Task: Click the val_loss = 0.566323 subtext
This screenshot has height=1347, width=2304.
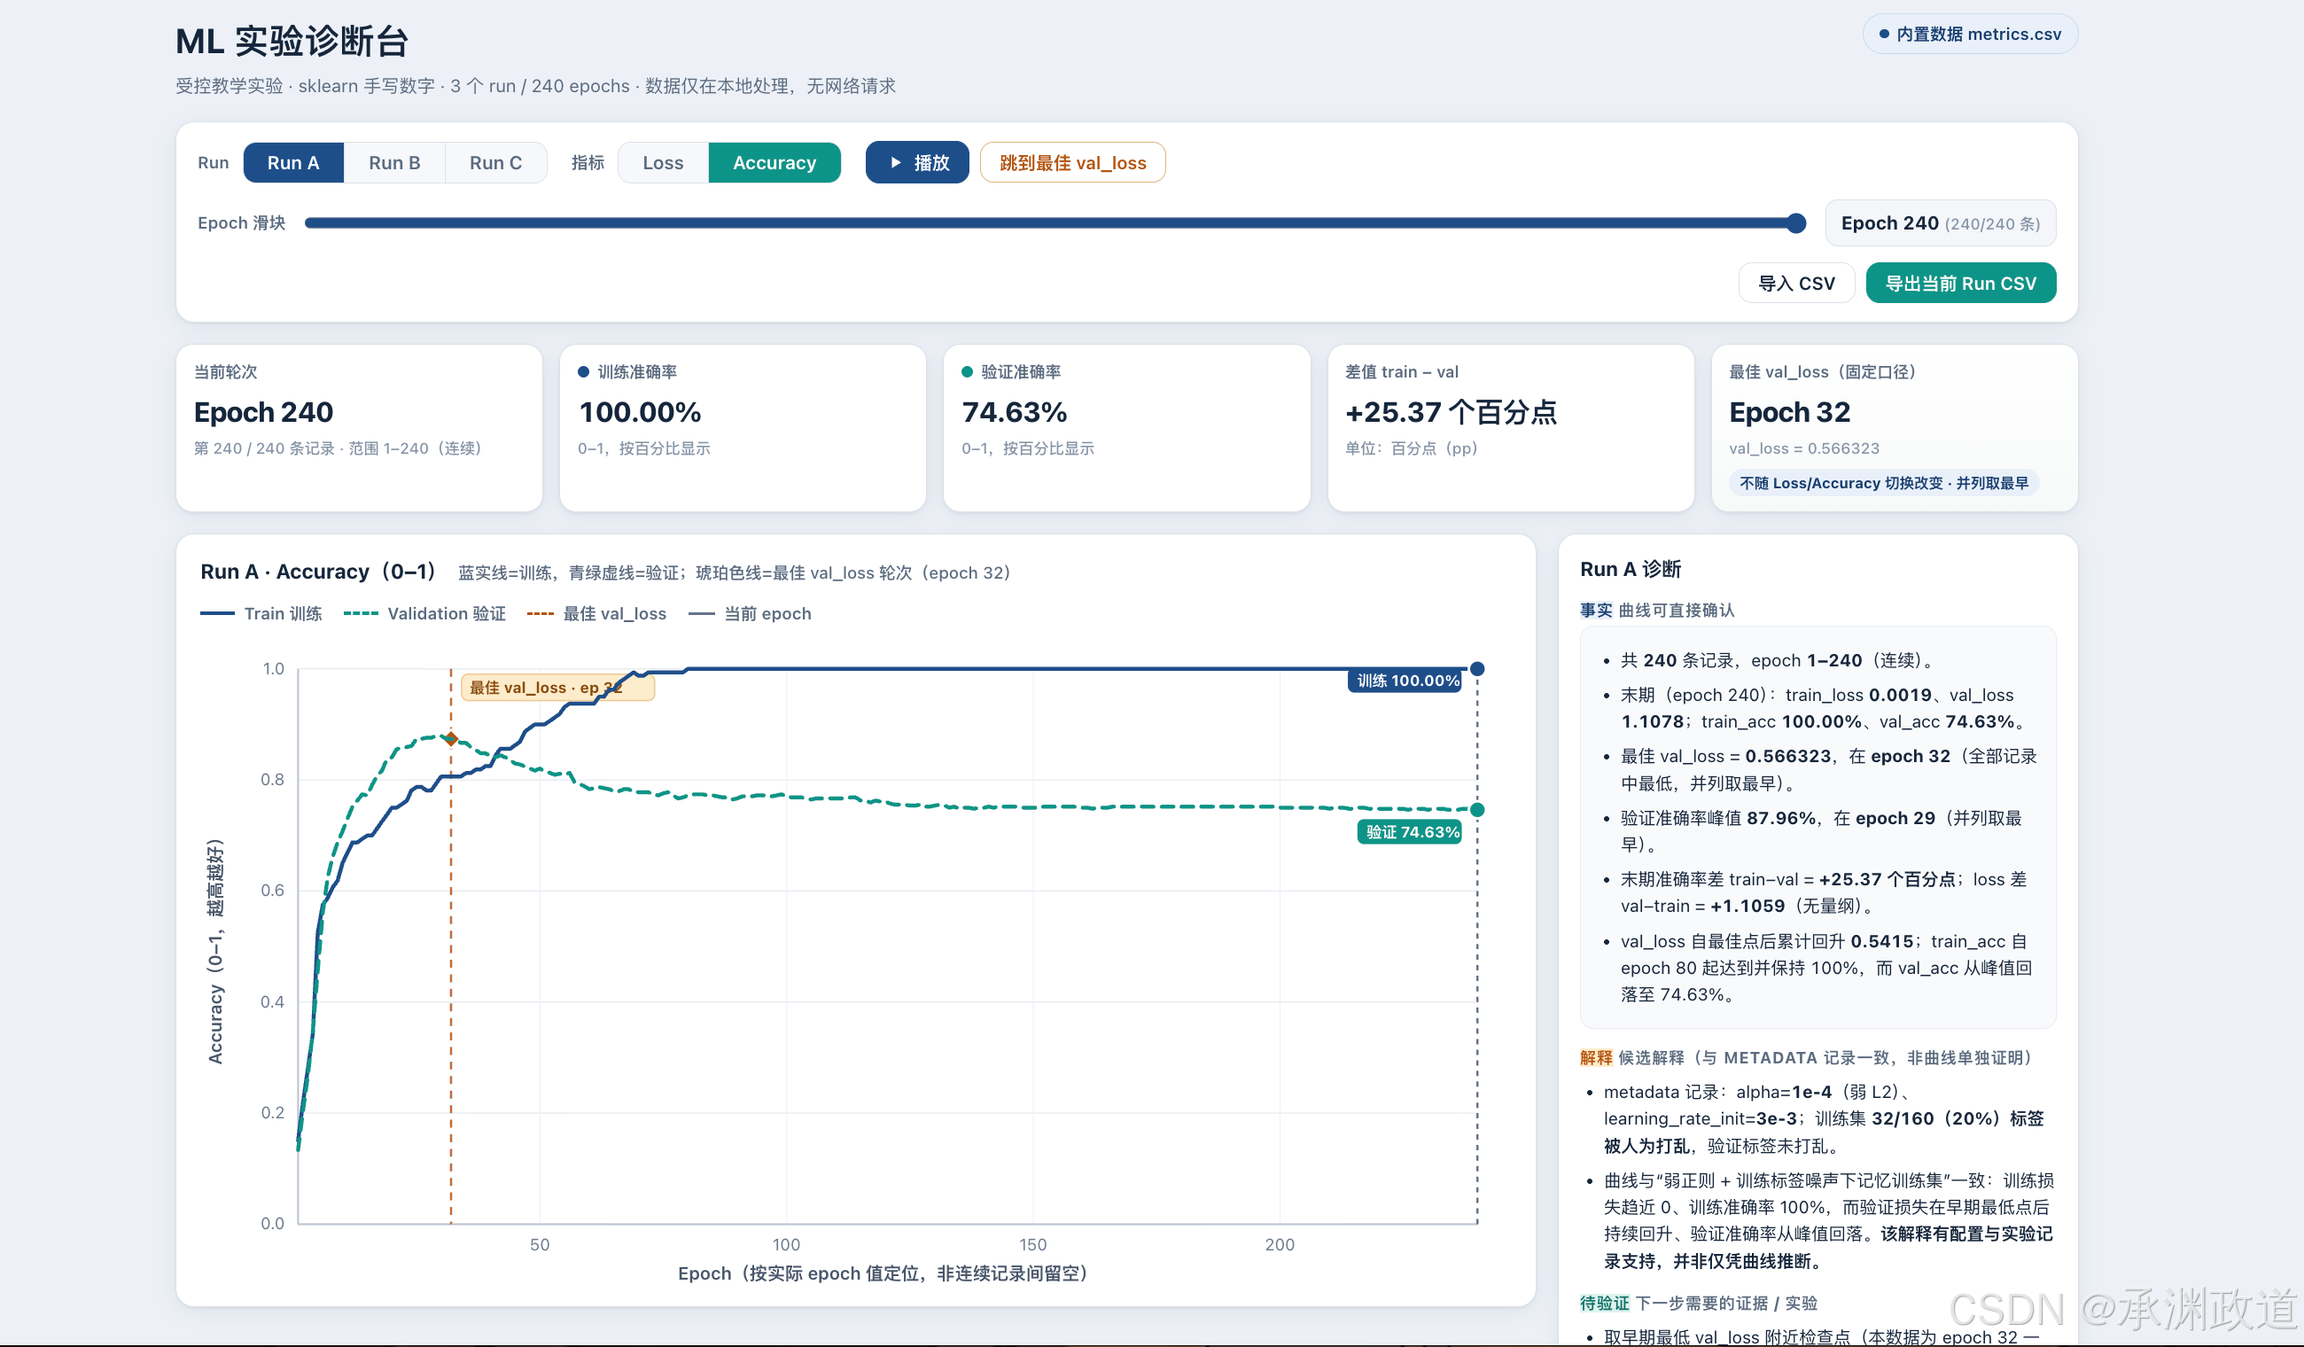Action: 1804,448
